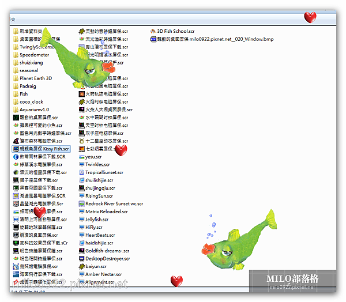Screen dimensions: 346x302
Task: Select the 水中珊瑚时钟屏保.scr file name
Action: coord(107,118)
